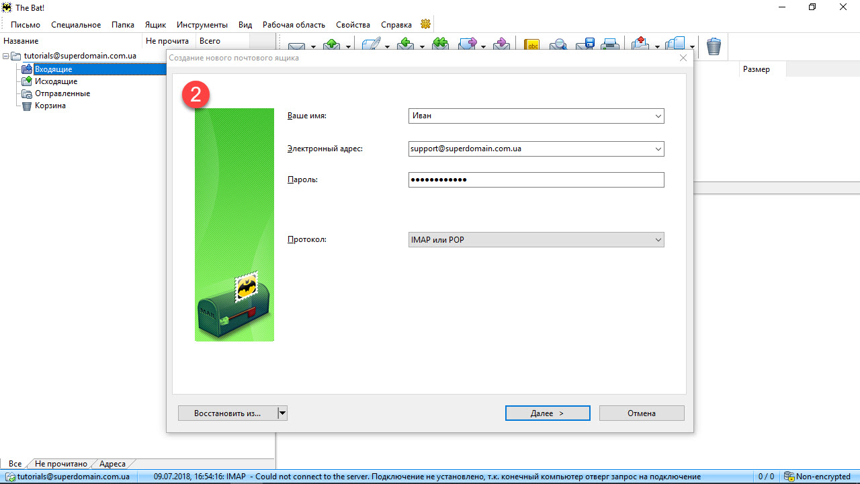Click the abc spell check icon
This screenshot has width=860, height=484.
[x=532, y=46]
